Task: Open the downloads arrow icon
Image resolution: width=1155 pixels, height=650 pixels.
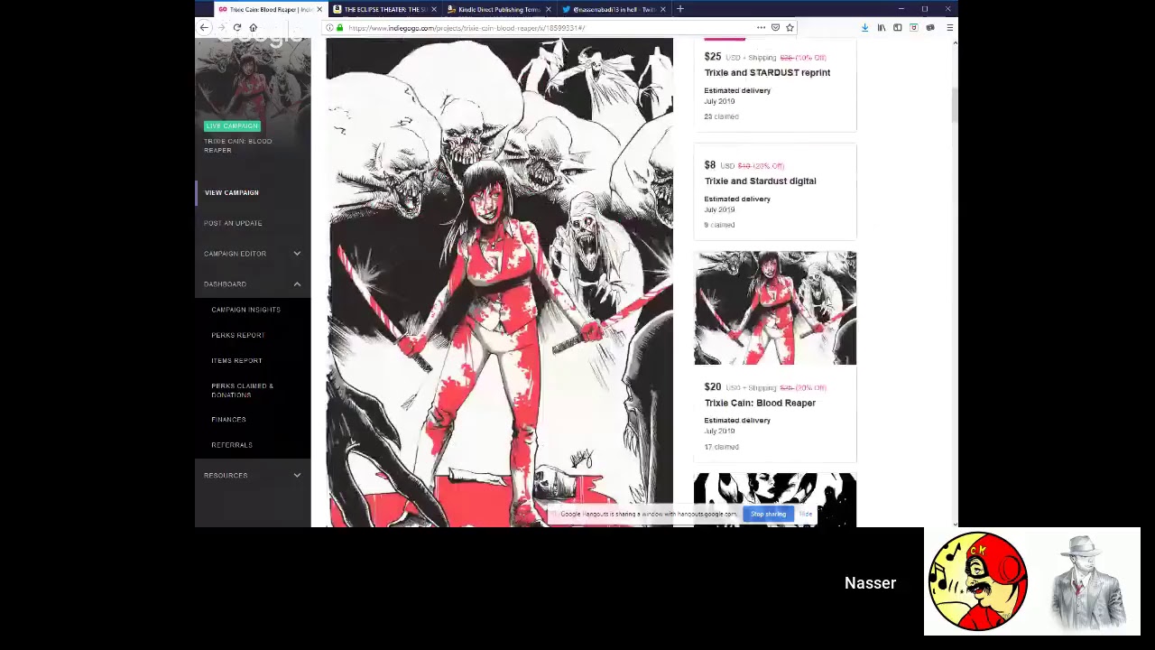Action: coord(864,28)
